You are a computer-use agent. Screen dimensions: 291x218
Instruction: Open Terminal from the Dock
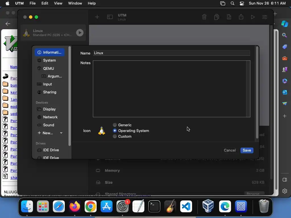[154, 206]
